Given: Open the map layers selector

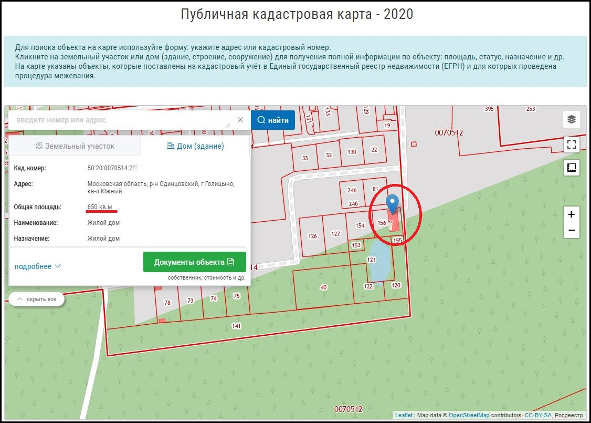Looking at the screenshot, I should point(572,119).
